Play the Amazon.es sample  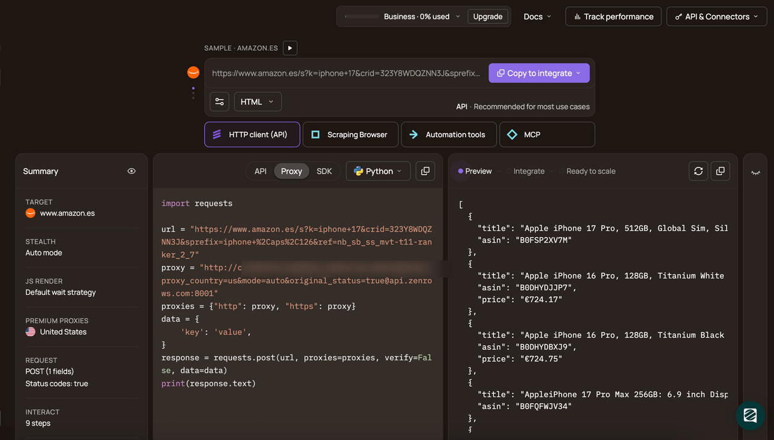pos(290,48)
